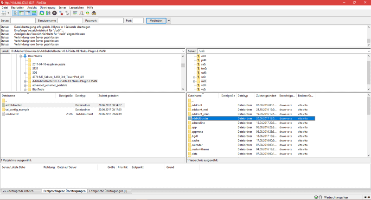Open the remote server path dropdown
Image resolution: width=371 pixels, height=200 pixels.
click(369, 51)
